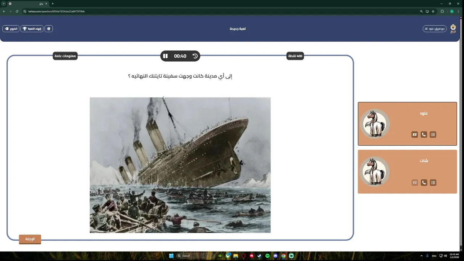Click the taskbar Search box
464x261 pixels.
(195, 256)
